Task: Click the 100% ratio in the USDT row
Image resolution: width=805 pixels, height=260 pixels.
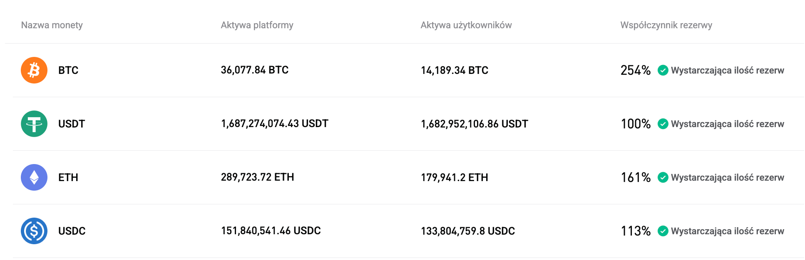Action: click(635, 124)
